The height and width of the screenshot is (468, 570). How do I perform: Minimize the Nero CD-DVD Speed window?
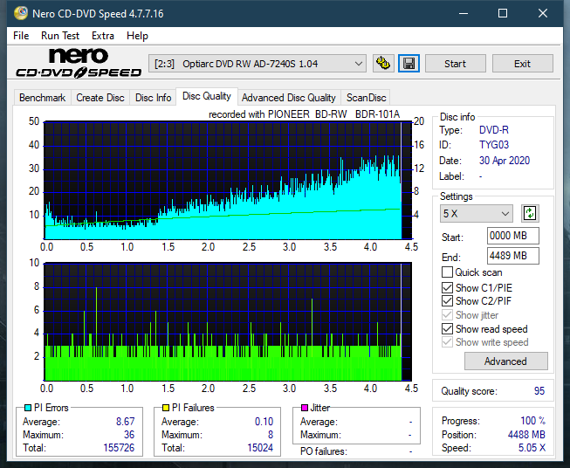(464, 13)
